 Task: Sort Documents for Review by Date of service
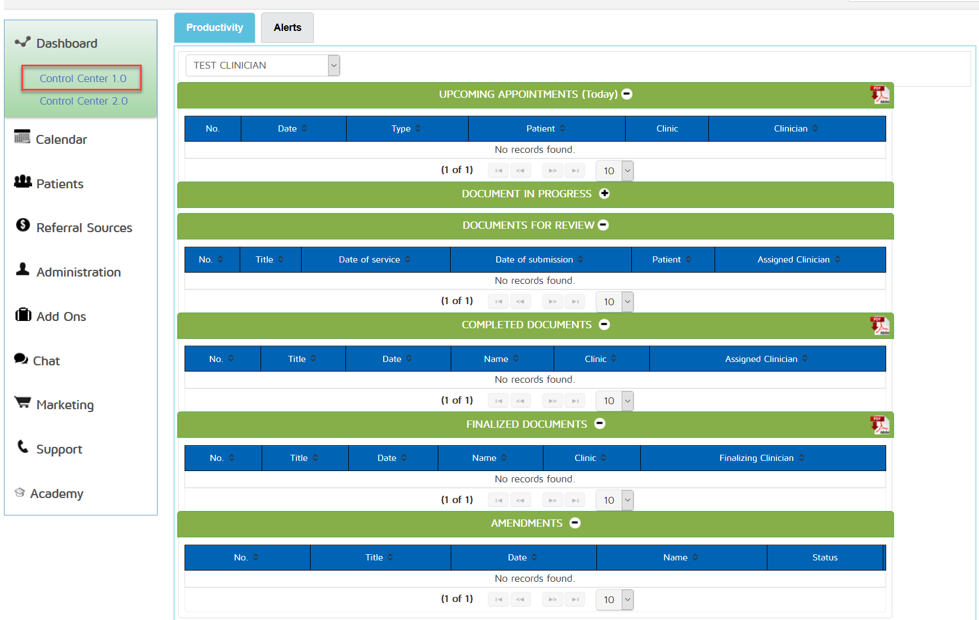click(x=375, y=260)
